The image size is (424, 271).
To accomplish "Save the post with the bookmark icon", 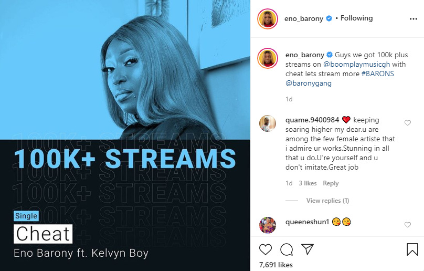I will click(x=412, y=249).
